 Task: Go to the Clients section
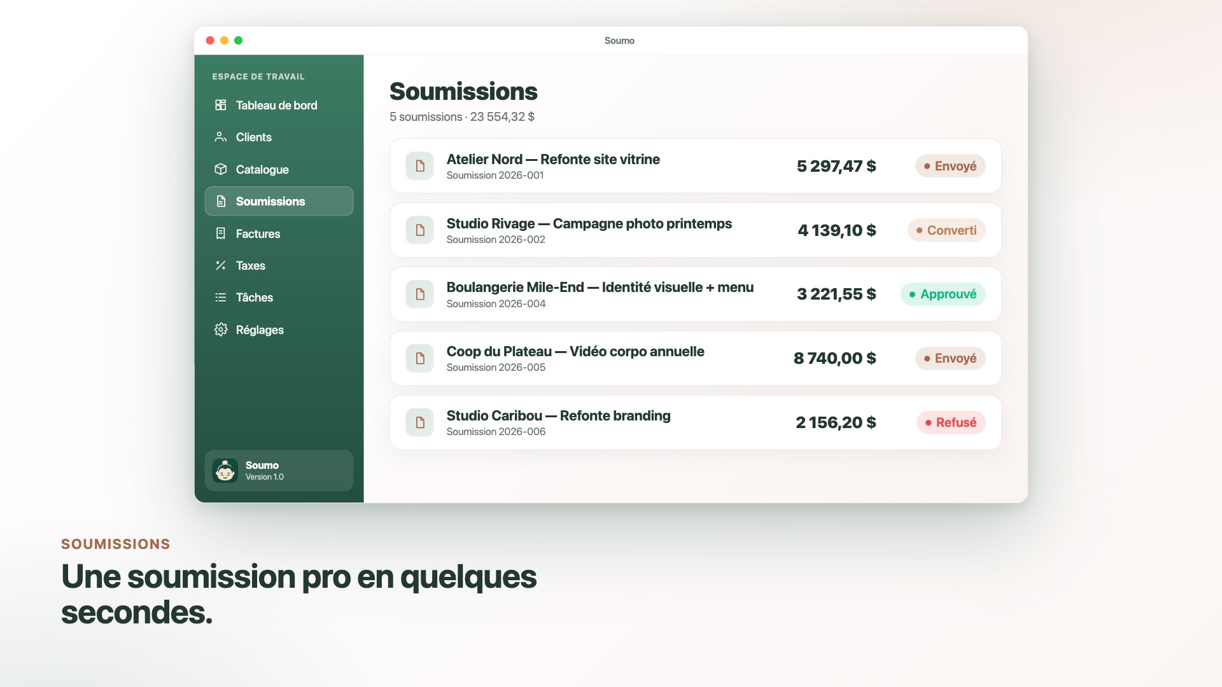(x=279, y=137)
